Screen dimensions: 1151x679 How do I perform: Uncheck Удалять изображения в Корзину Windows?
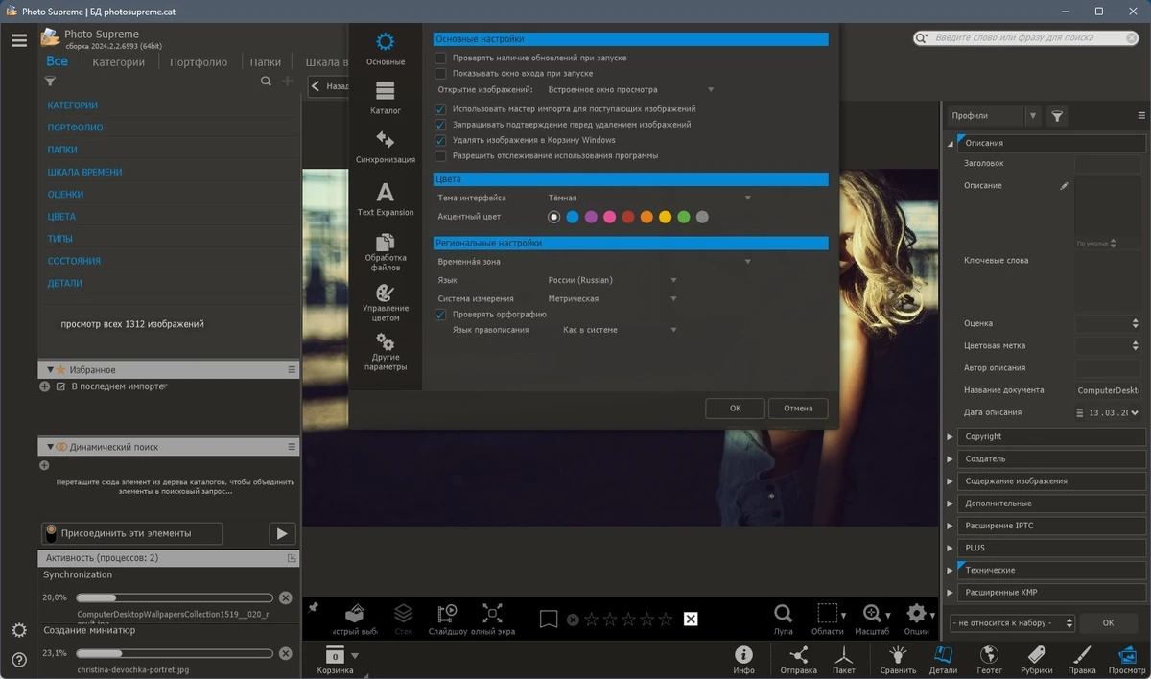pyautogui.click(x=441, y=140)
